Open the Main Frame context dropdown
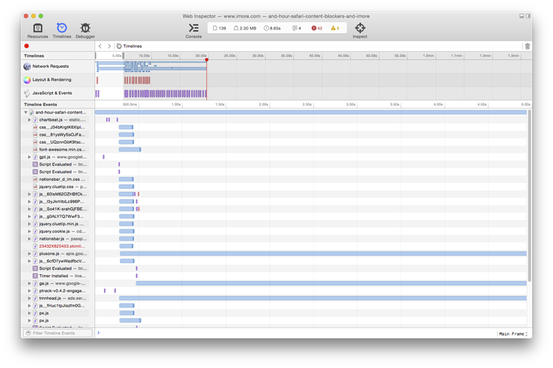553x368 pixels. tap(513, 334)
